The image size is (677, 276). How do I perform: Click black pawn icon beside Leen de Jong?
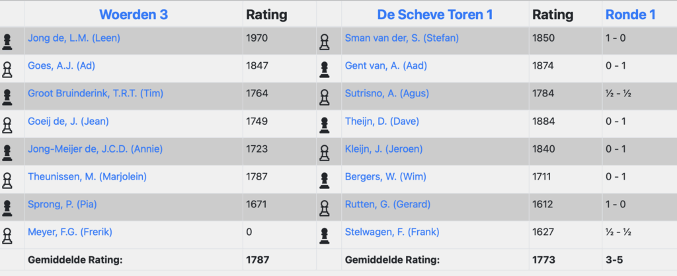click(x=7, y=42)
